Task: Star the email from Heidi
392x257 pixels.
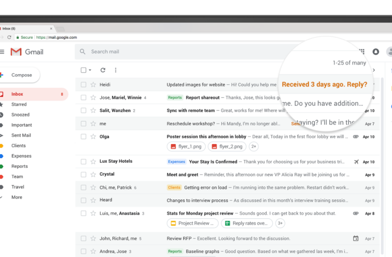Action: (x=93, y=84)
